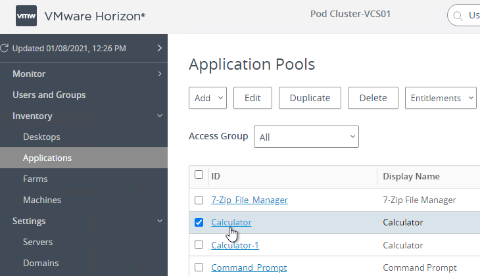This screenshot has width=480, height=276.
Task: Click the Settings menu label
Action: 29,221
